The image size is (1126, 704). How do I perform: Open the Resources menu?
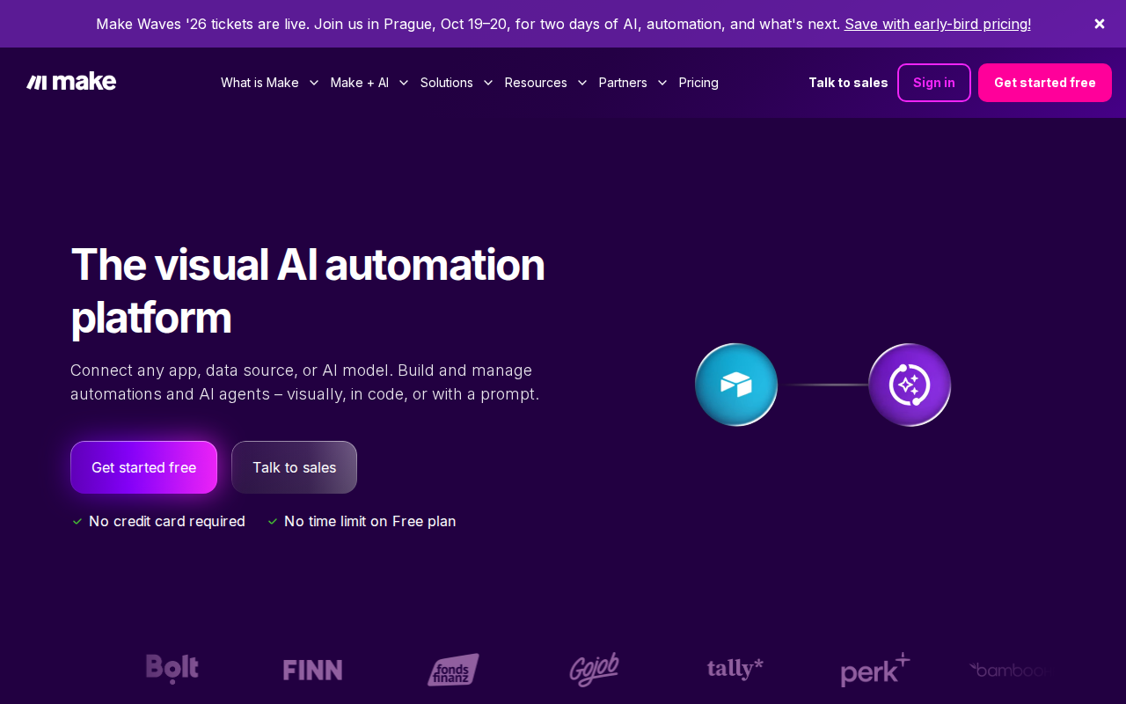click(x=536, y=83)
